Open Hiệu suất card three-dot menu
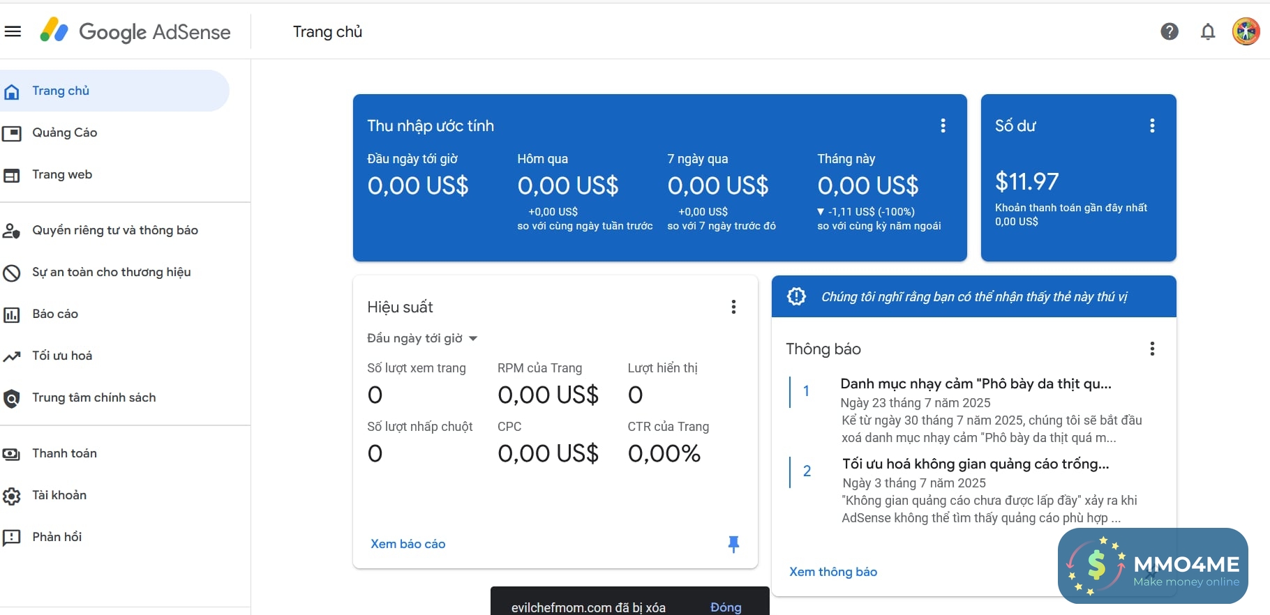 pos(733,307)
